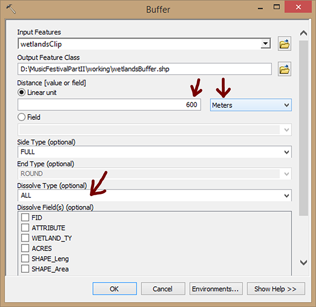Click the Buffer tool hammer icon
316x307 pixels.
pyautogui.click(x=11, y=9)
